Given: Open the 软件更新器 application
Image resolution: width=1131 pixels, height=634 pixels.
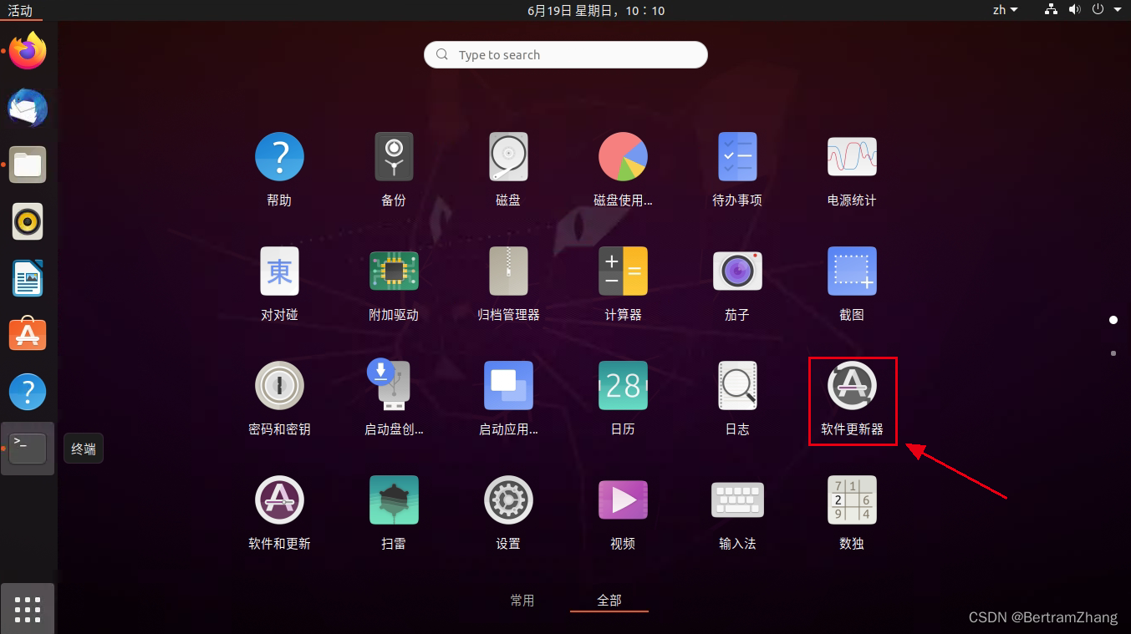Looking at the screenshot, I should 852,399.
